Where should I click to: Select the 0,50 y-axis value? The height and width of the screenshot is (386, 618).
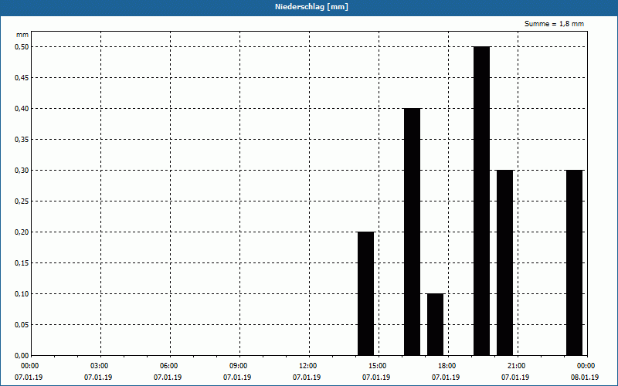[x=22, y=47]
